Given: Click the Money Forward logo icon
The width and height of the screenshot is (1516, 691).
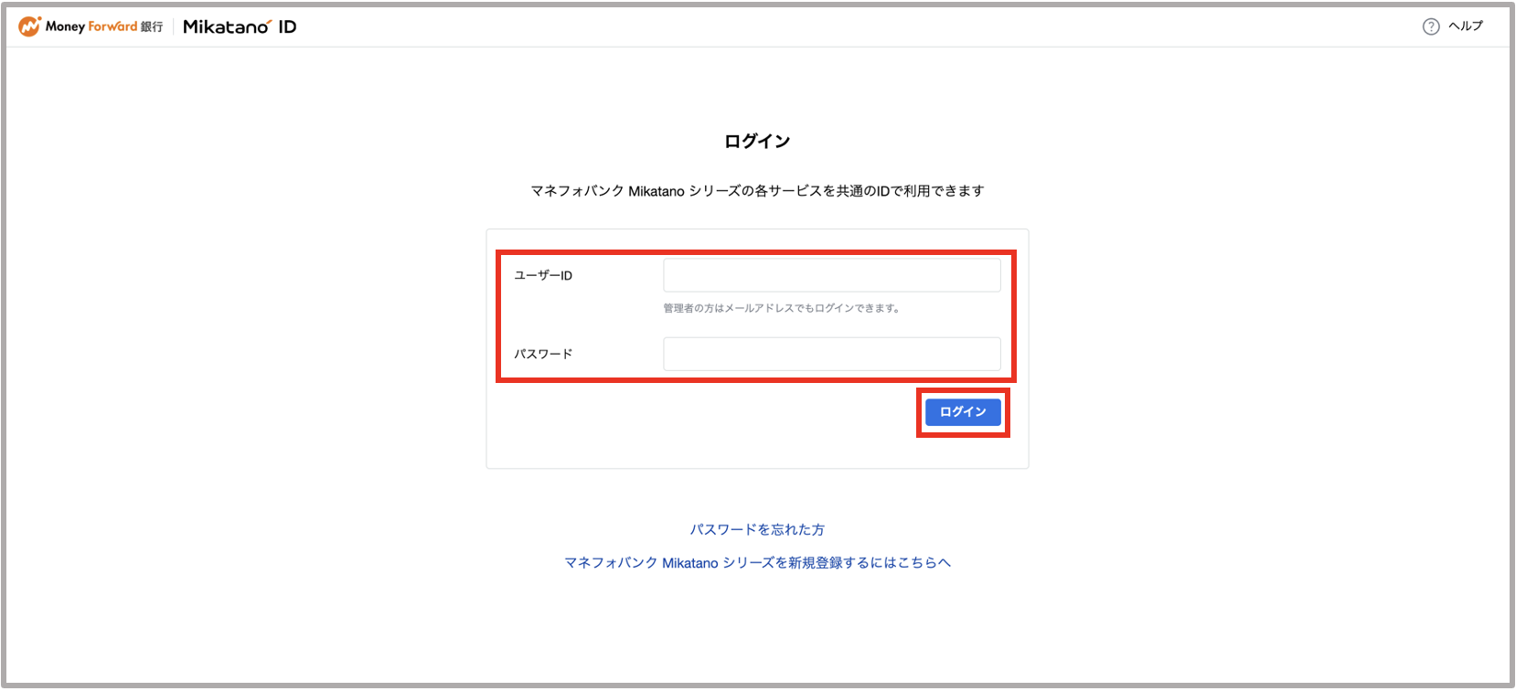Looking at the screenshot, I should (x=30, y=27).
